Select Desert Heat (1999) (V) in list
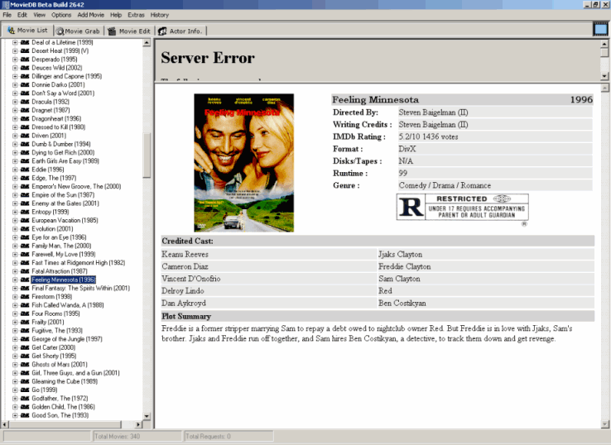Viewport: 611px width, 445px height. coord(60,50)
